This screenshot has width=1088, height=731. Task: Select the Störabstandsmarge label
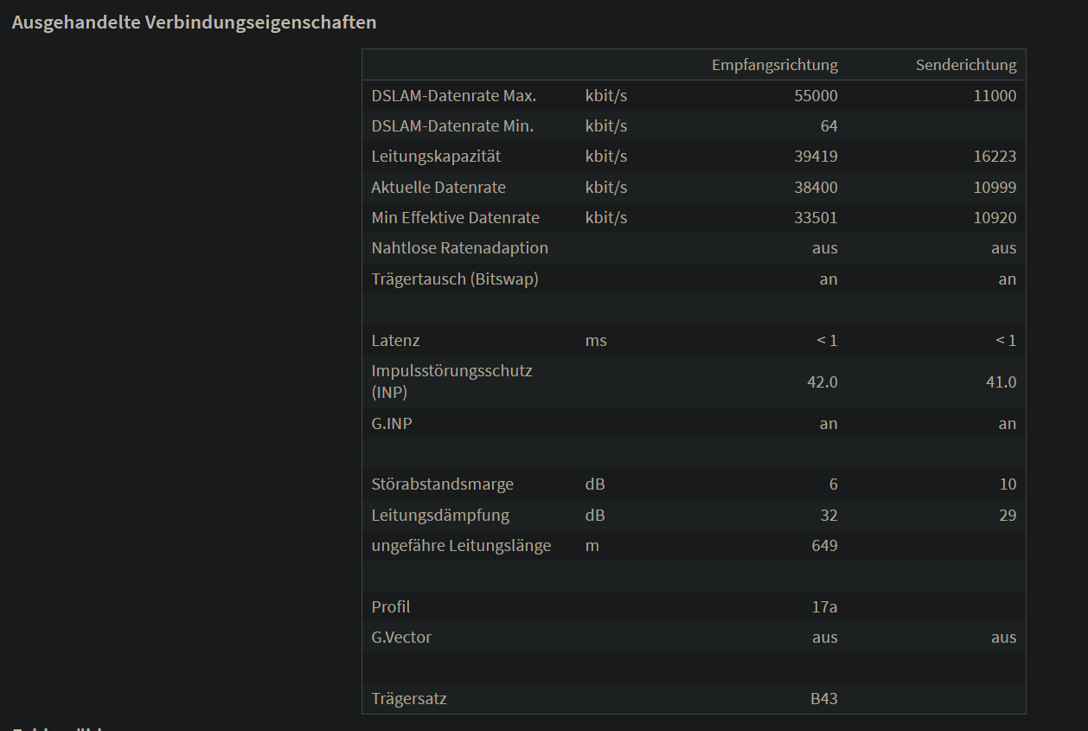[442, 484]
